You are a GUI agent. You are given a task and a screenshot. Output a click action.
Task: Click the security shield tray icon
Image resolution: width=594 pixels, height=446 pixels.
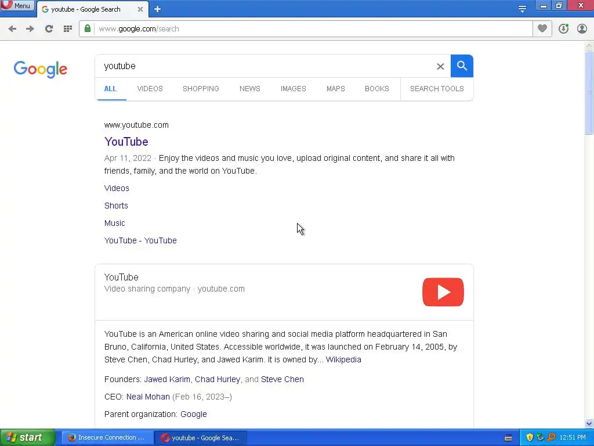tap(530, 438)
